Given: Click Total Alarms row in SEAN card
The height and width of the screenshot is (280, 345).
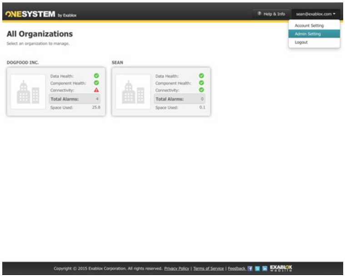Looking at the screenshot, I should (x=180, y=99).
